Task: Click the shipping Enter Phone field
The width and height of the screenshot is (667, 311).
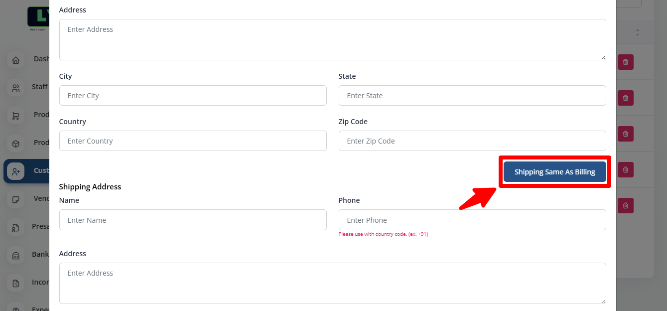Action: [472, 220]
